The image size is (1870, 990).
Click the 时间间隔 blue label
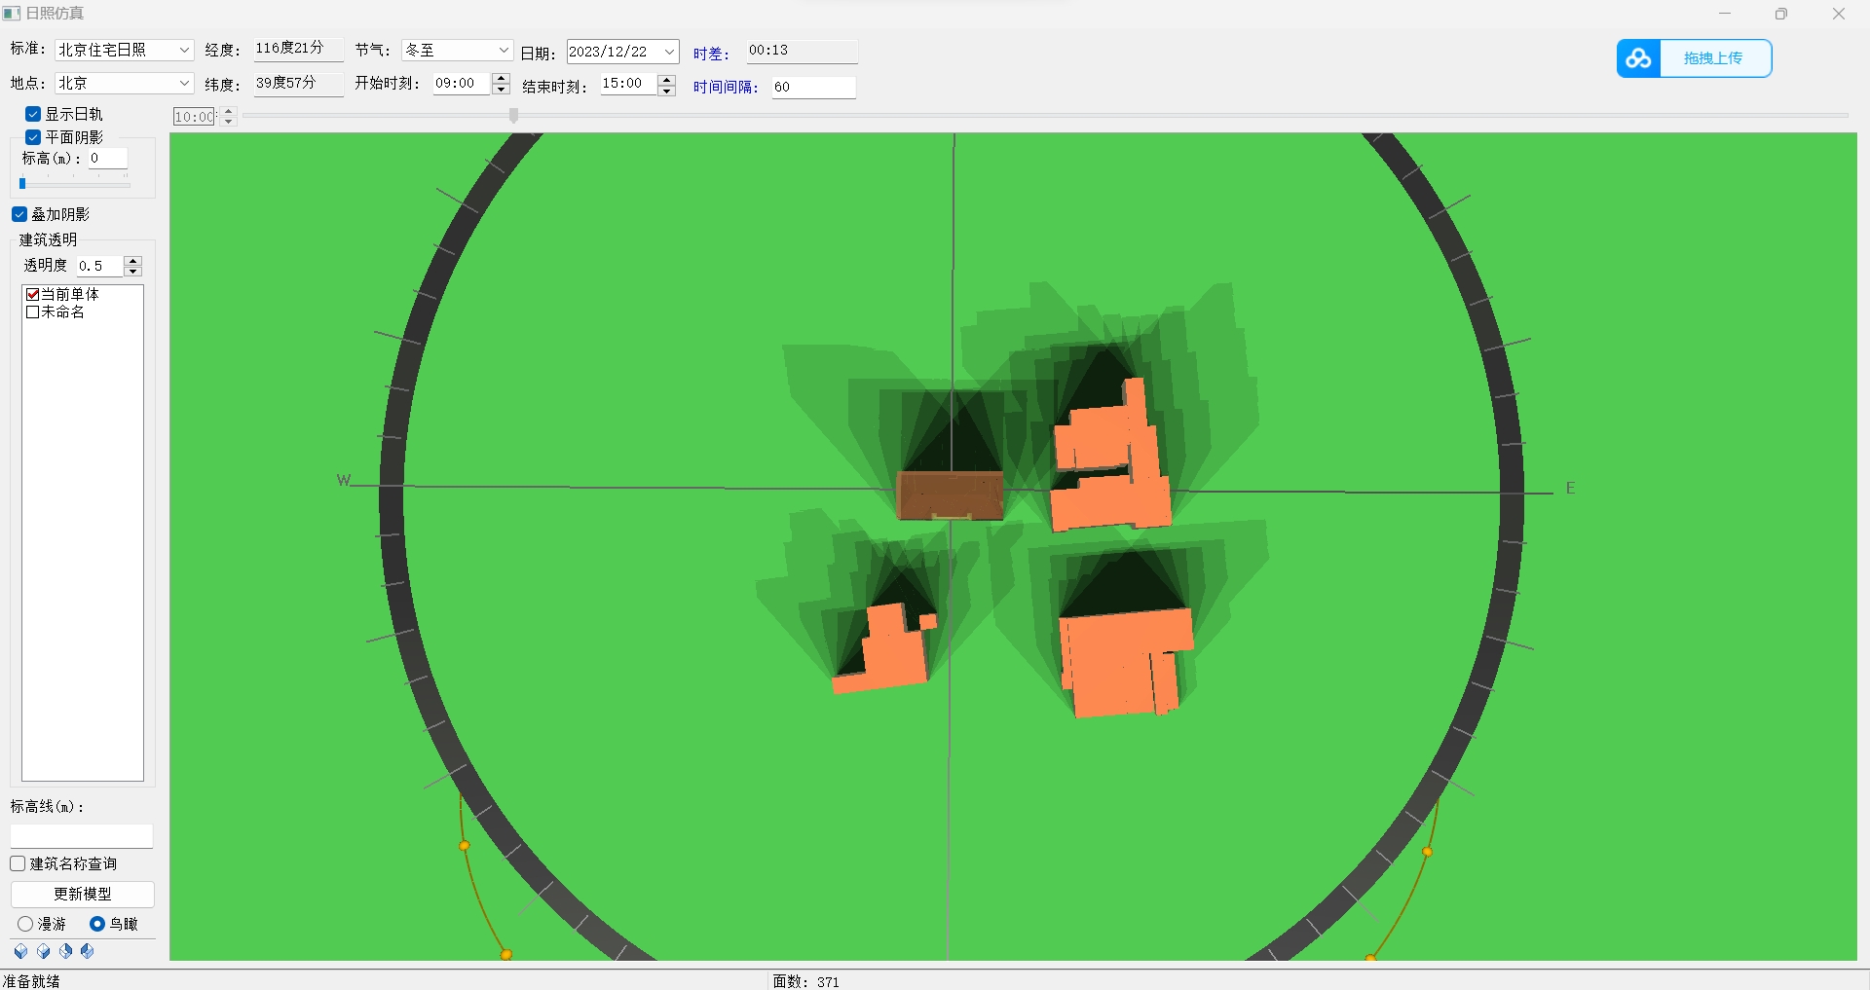coord(726,88)
